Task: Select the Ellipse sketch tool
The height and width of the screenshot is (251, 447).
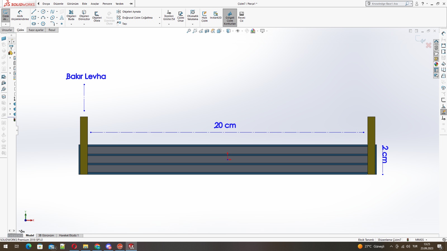Action: pos(52,18)
